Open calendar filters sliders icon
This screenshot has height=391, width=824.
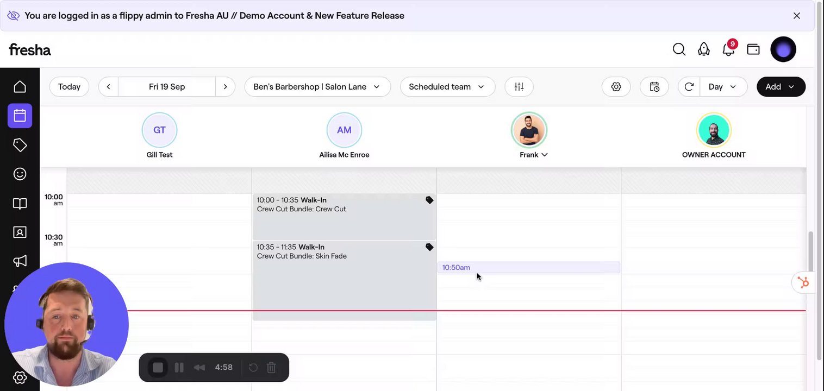[519, 87]
